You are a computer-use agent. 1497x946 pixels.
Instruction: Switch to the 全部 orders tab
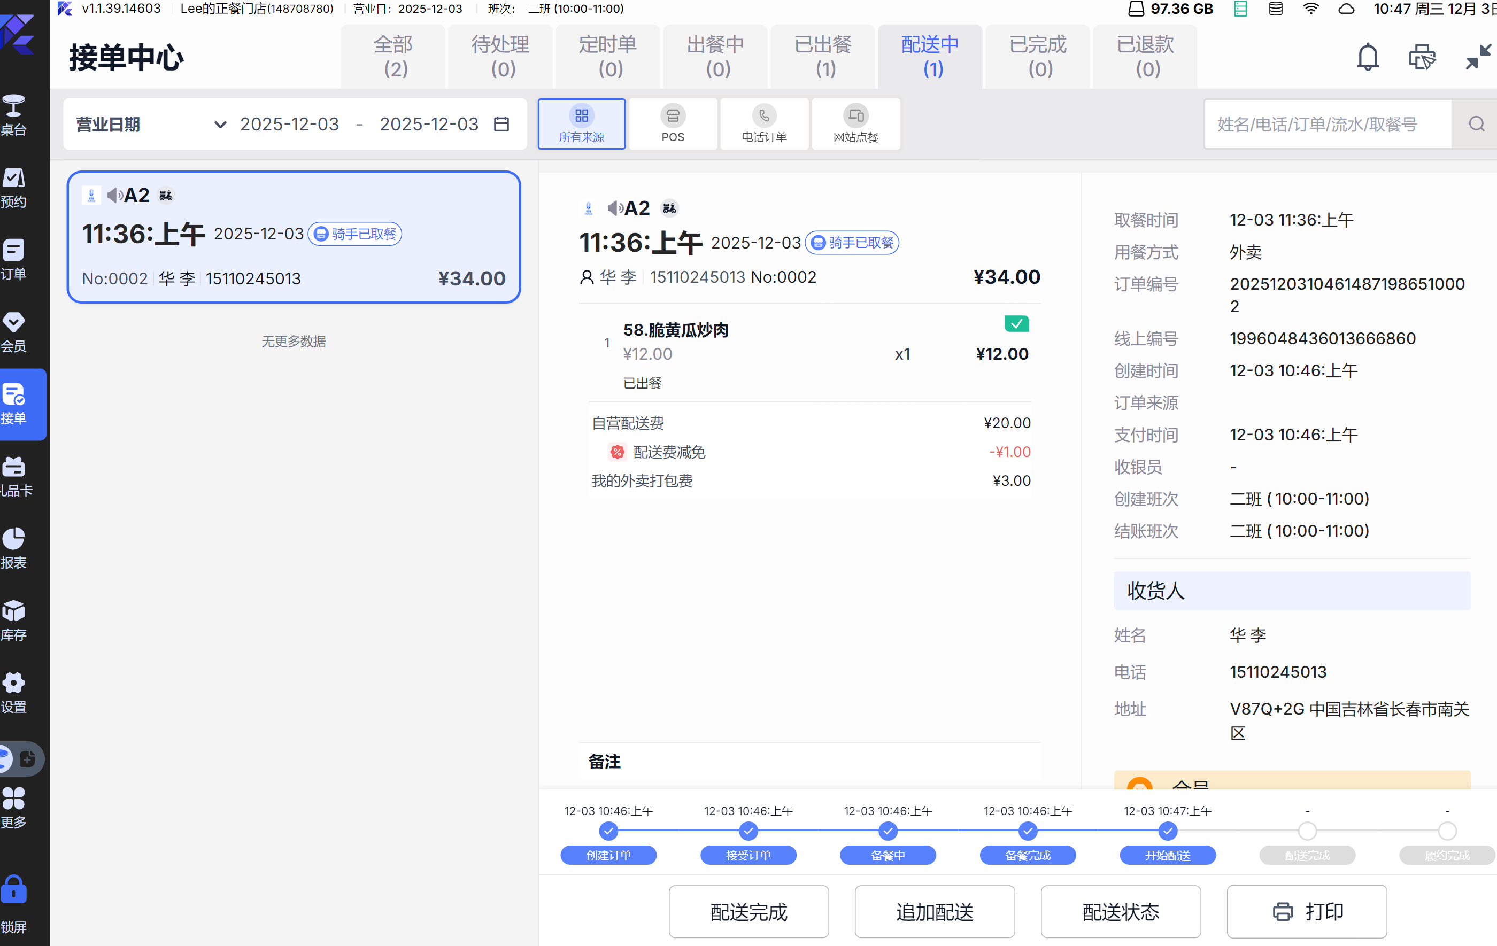click(394, 56)
